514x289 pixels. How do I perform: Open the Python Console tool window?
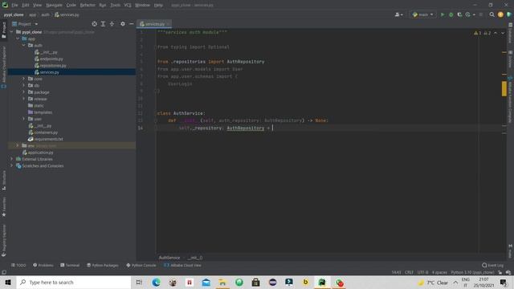pyautogui.click(x=141, y=265)
